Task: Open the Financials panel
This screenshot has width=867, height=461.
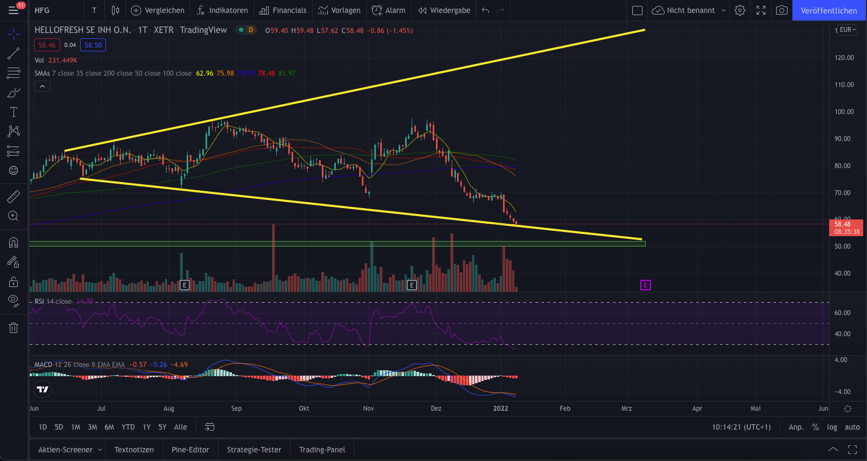Action: pos(283,10)
